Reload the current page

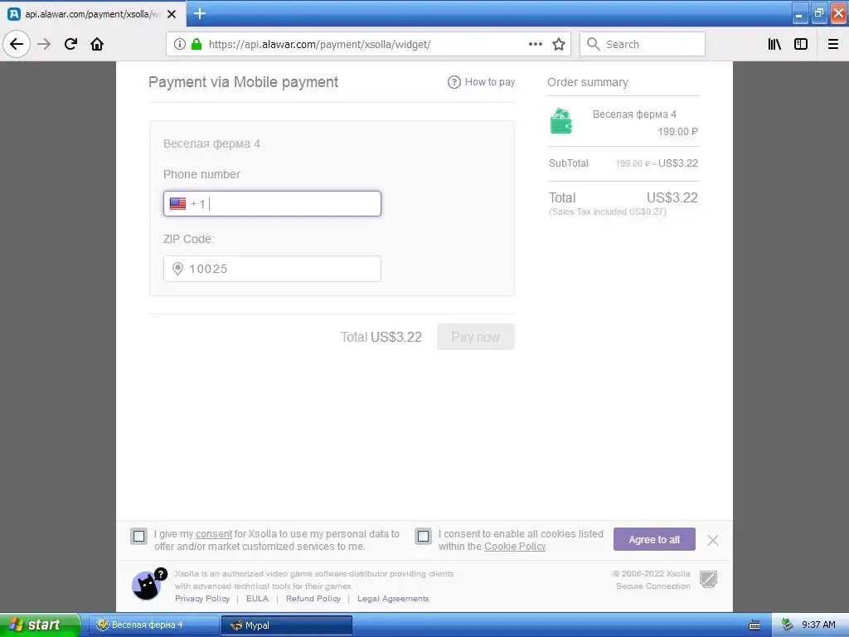[x=70, y=44]
